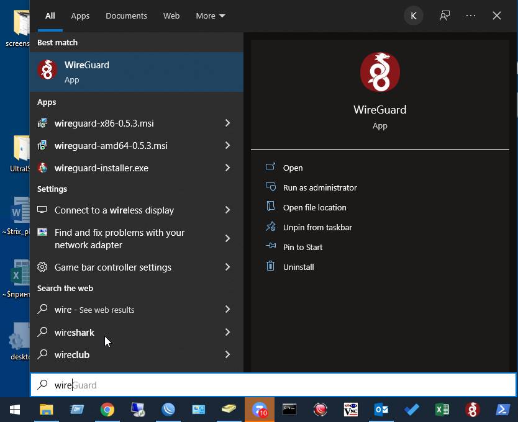This screenshot has height=422, width=518.
Task: Open Excel from the taskbar
Action: tap(442, 410)
